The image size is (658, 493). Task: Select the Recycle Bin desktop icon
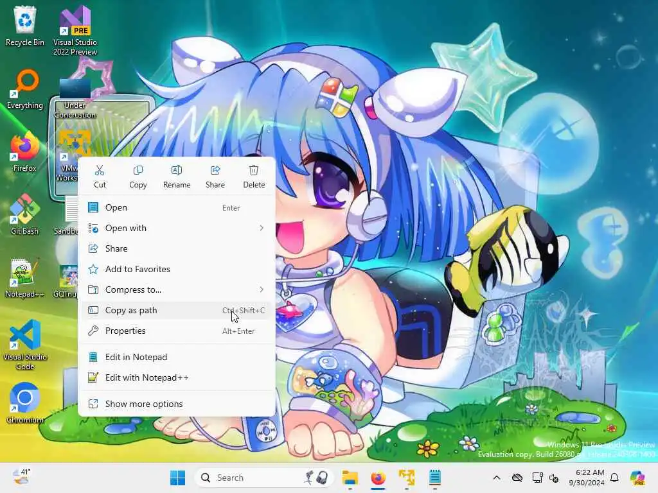click(25, 26)
